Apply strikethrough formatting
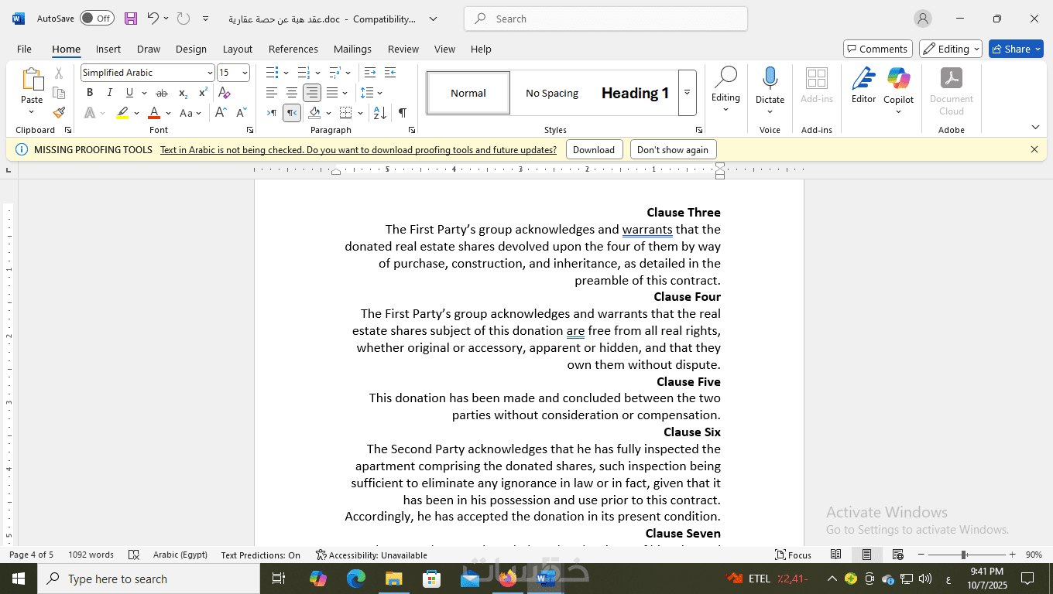This screenshot has height=594, width=1053. tap(162, 93)
